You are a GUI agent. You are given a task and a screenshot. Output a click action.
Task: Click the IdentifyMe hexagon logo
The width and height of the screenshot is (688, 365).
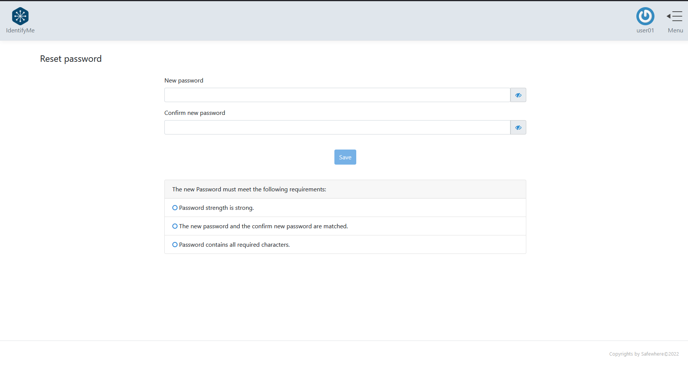pyautogui.click(x=20, y=16)
